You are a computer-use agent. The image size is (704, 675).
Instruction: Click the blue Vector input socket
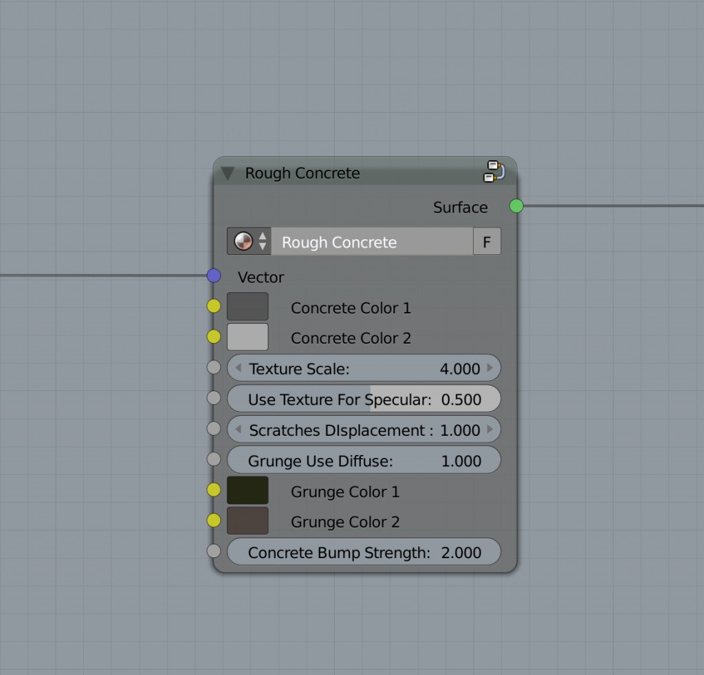(x=214, y=276)
